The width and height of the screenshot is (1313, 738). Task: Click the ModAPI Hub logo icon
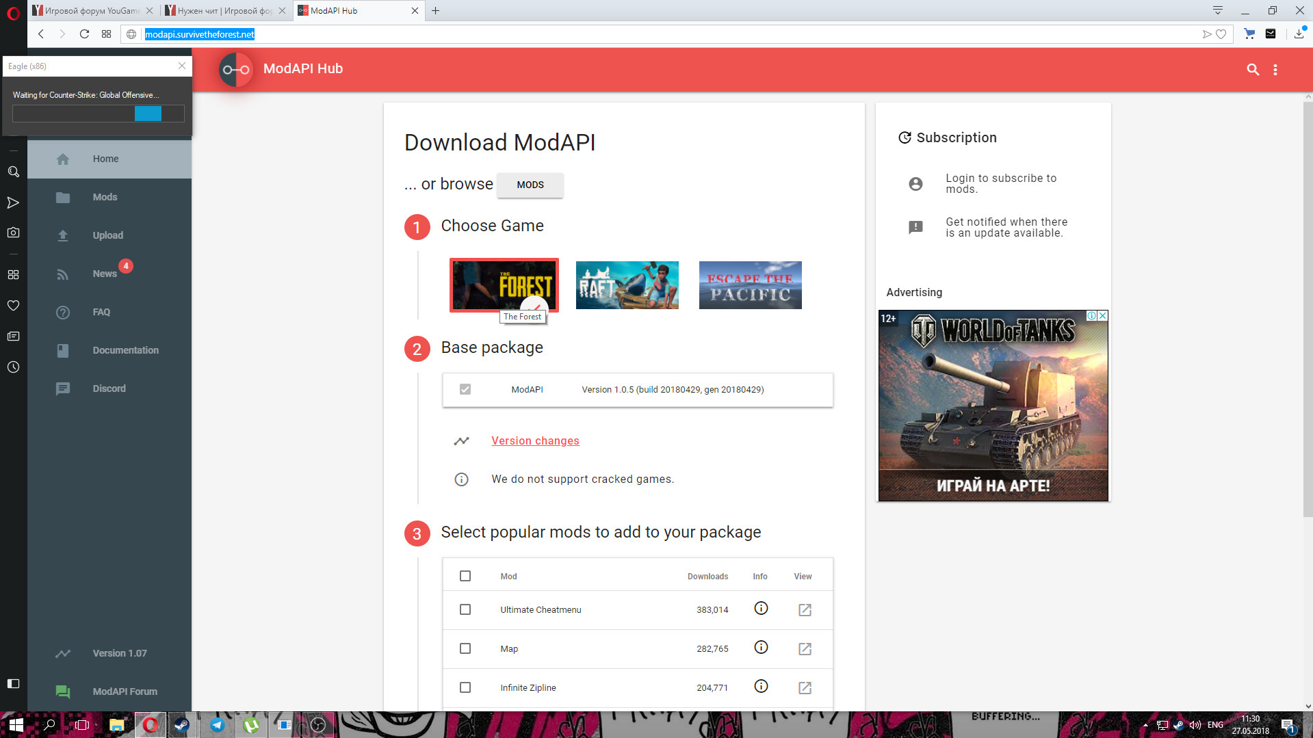pyautogui.click(x=236, y=69)
